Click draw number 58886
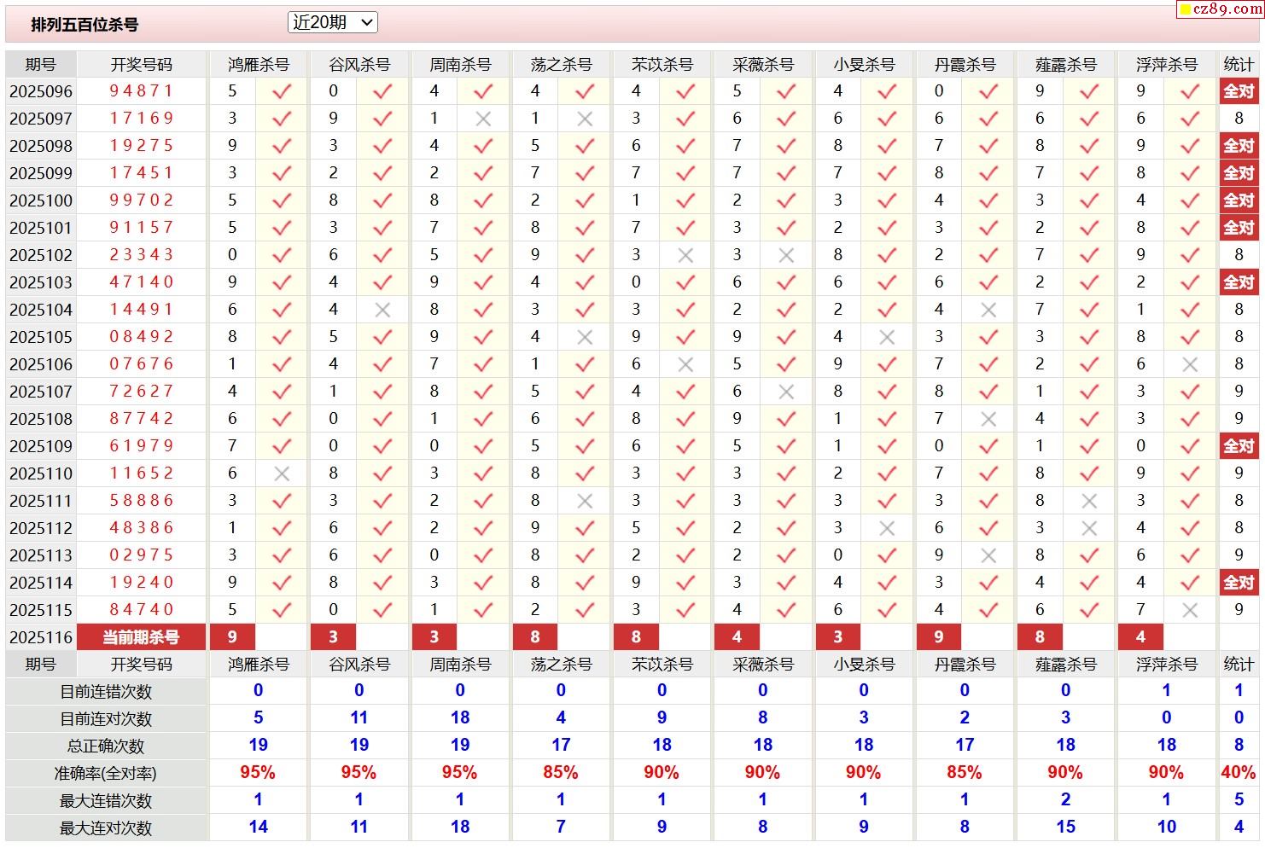The width and height of the screenshot is (1265, 848). 141,501
